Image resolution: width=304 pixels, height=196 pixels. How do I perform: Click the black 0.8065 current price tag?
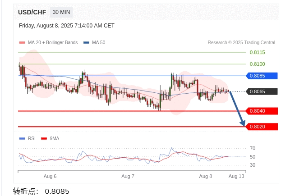tap(262, 91)
